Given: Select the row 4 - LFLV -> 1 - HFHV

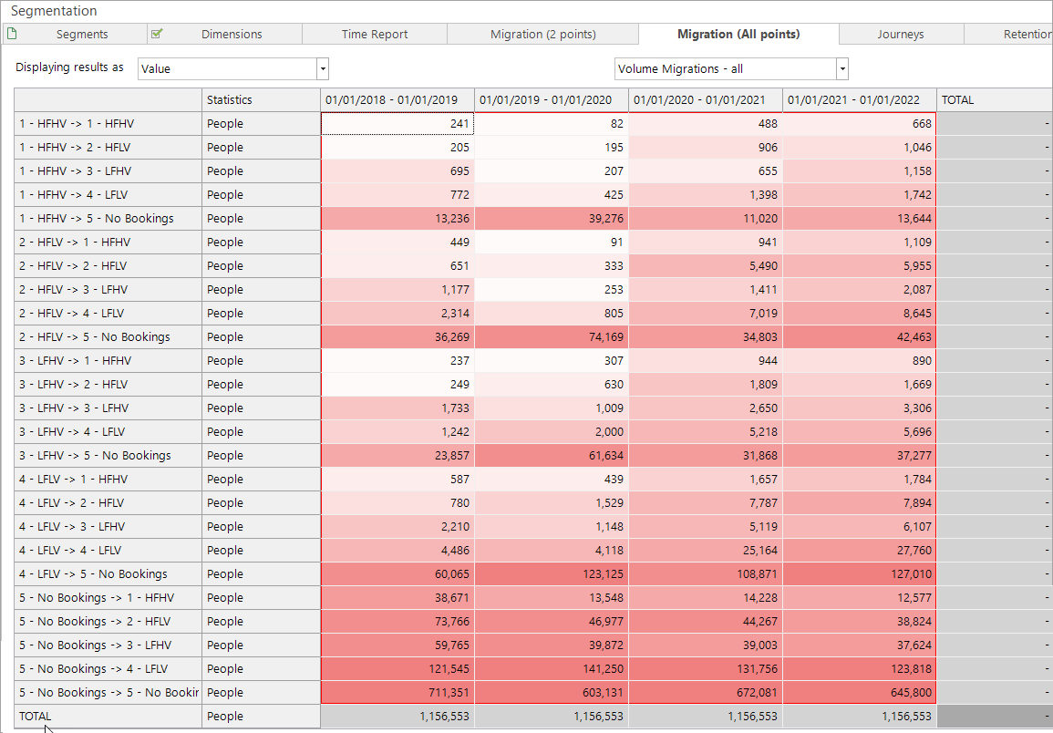Looking at the screenshot, I should [108, 479].
